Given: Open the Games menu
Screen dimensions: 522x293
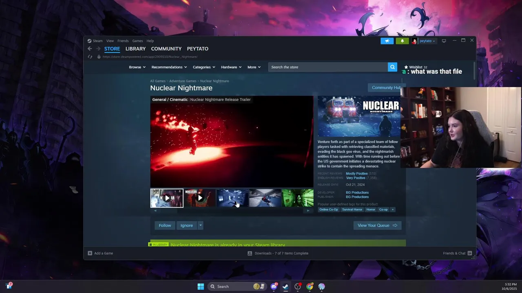Looking at the screenshot, I should click(x=137, y=41).
